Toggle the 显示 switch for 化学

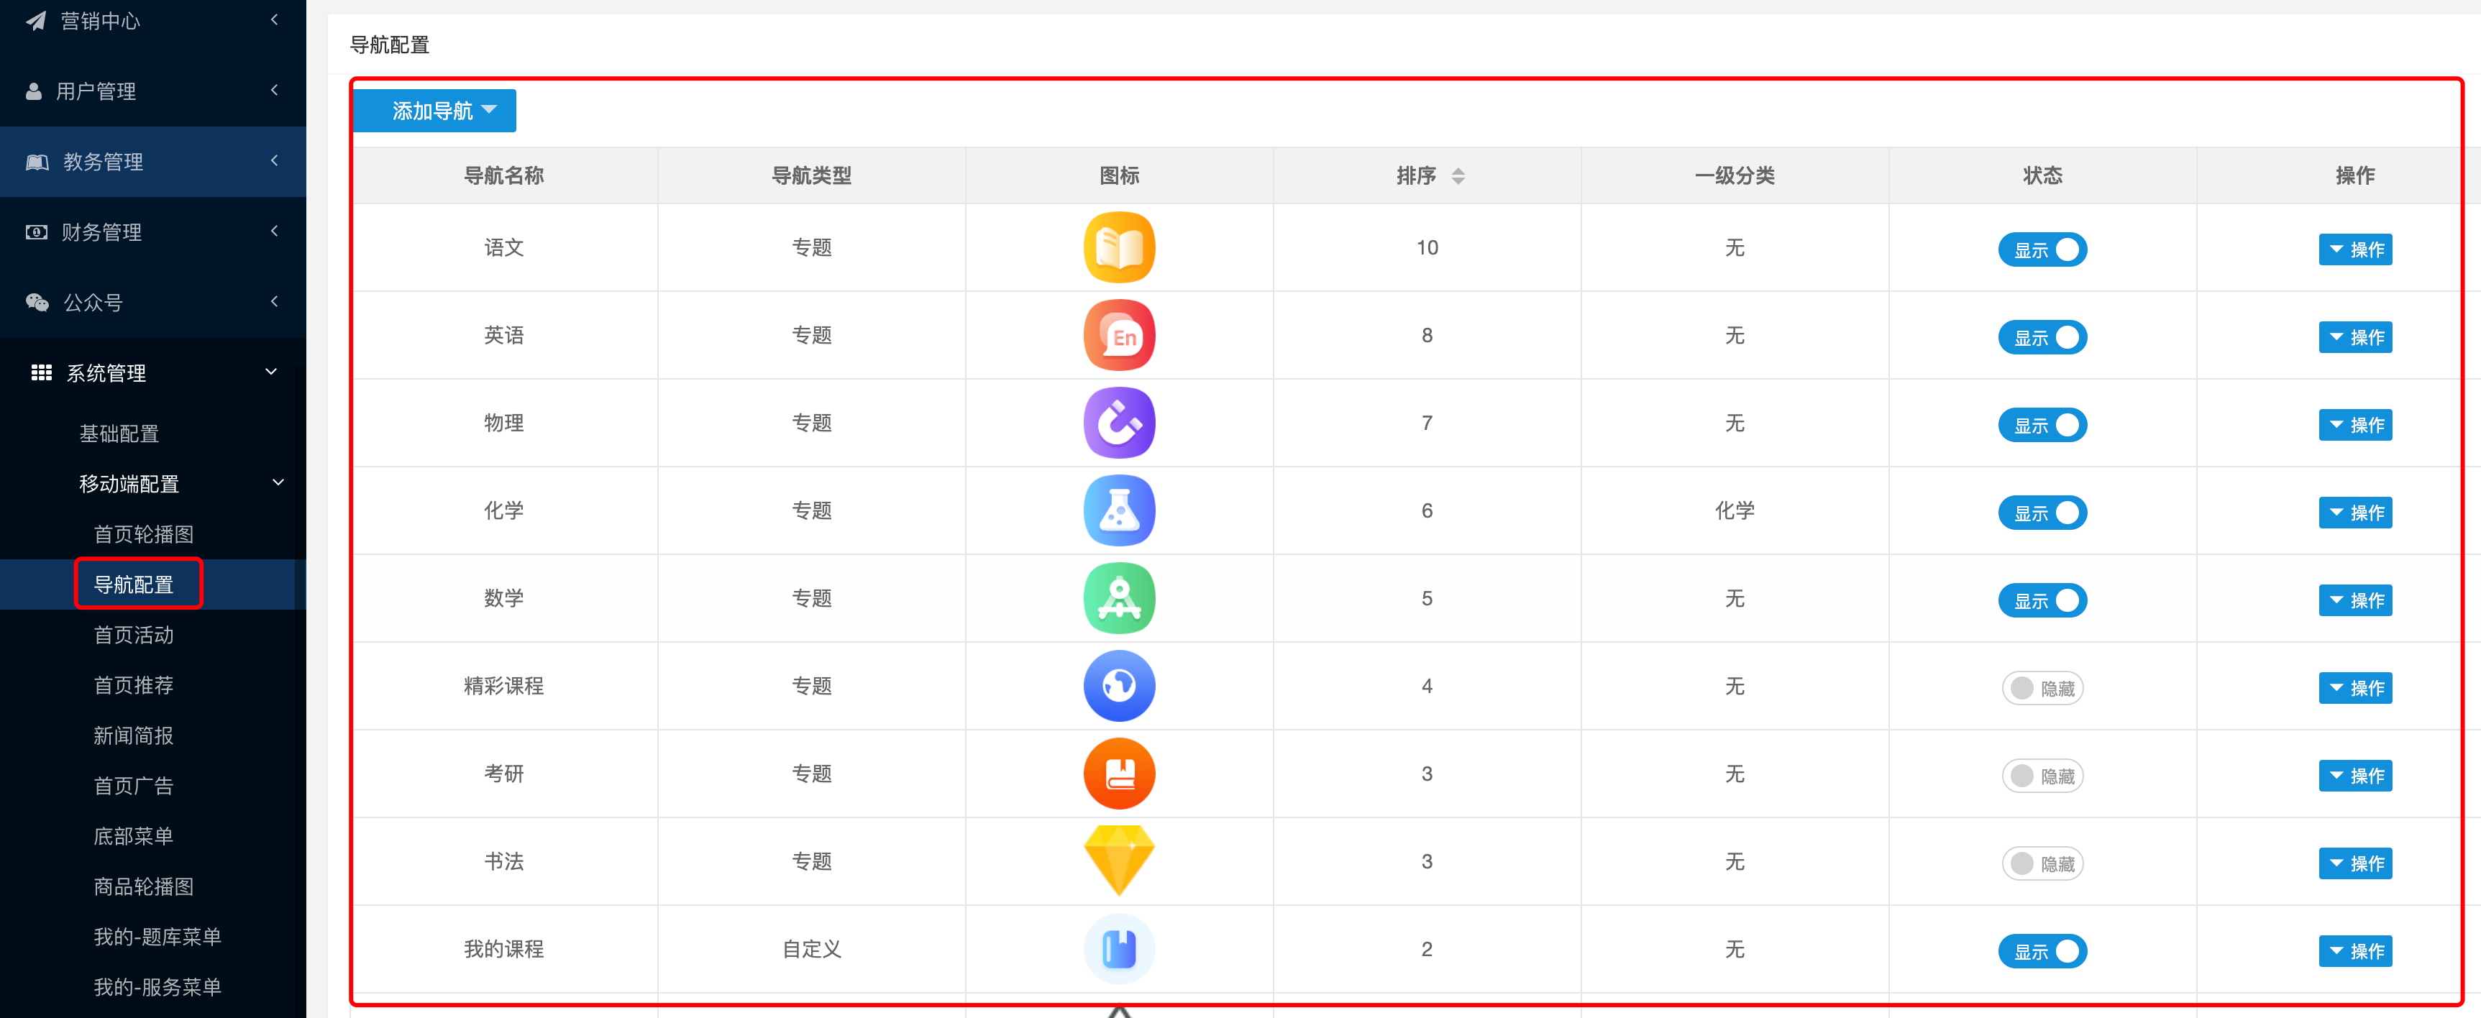click(2042, 513)
